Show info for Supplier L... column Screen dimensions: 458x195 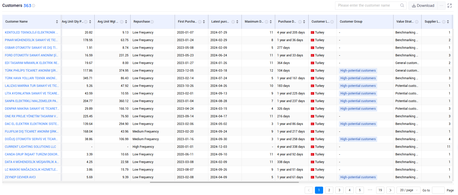pos(444,22)
